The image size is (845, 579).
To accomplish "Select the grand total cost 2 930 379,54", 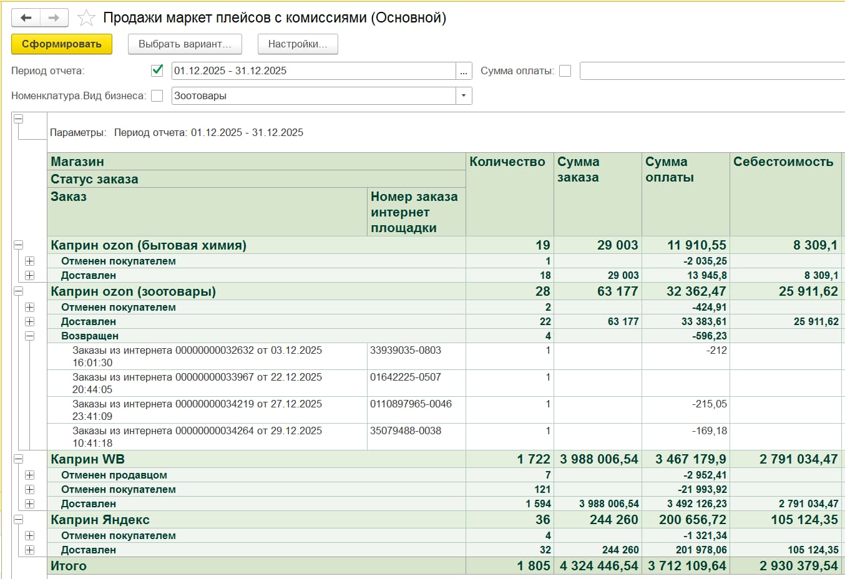I will pos(799,566).
